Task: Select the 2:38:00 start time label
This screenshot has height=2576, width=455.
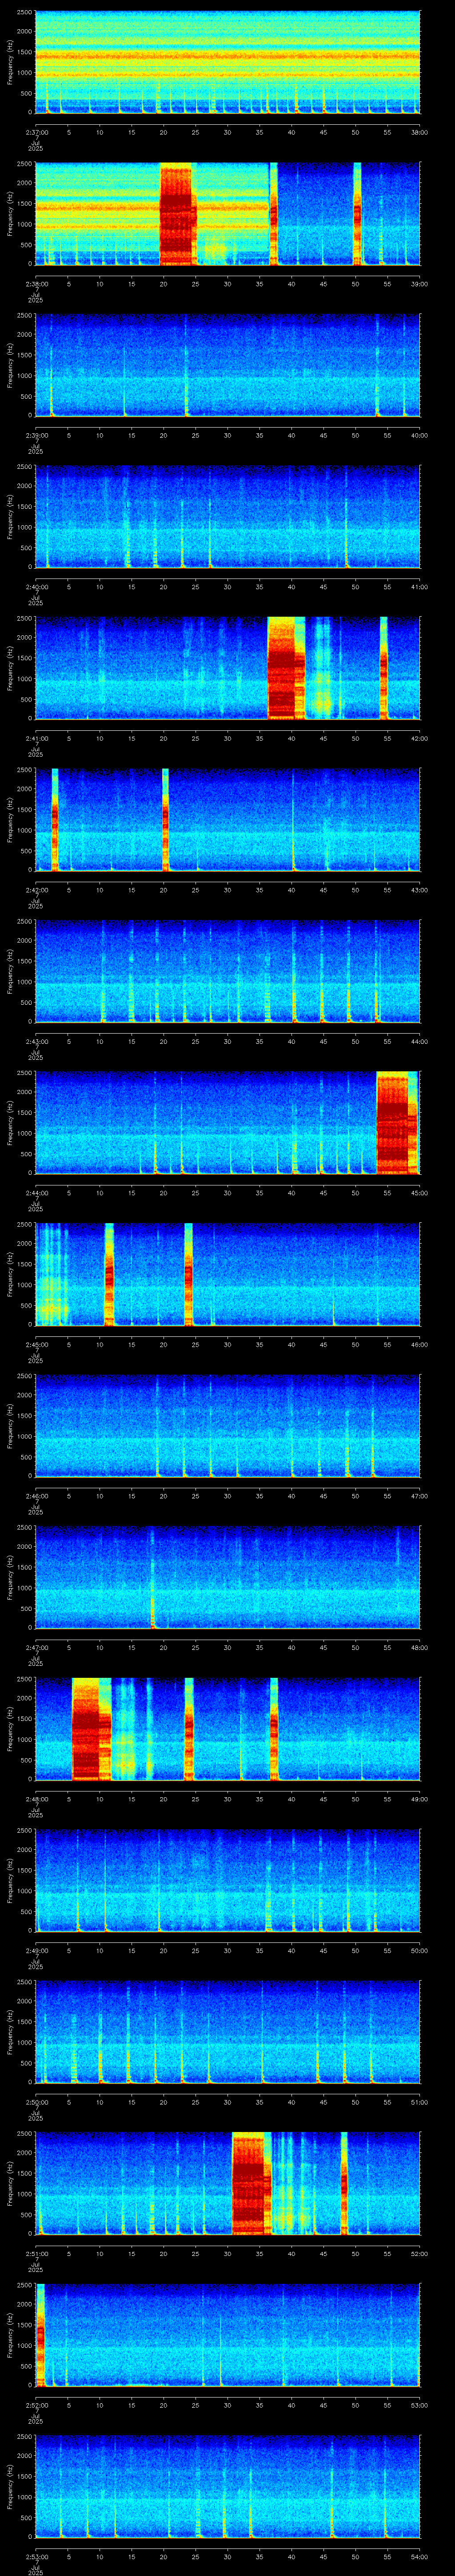Action: [x=35, y=284]
